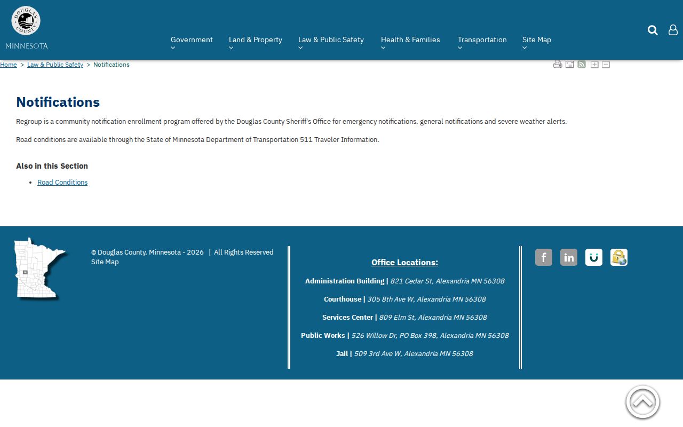Image resolution: width=683 pixels, height=427 pixels.
Task: Click the Jail address line
Action: (404, 353)
